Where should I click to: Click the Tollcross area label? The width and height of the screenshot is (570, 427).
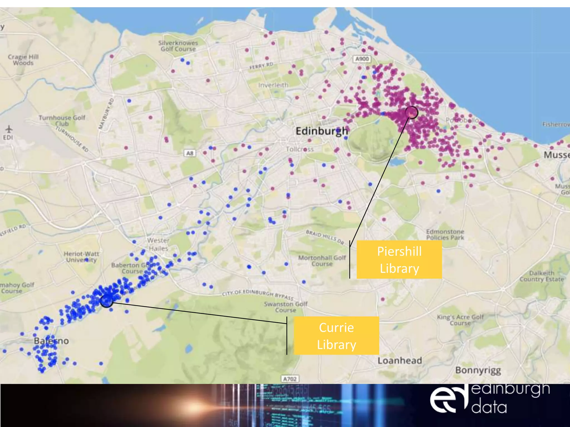[300, 149]
